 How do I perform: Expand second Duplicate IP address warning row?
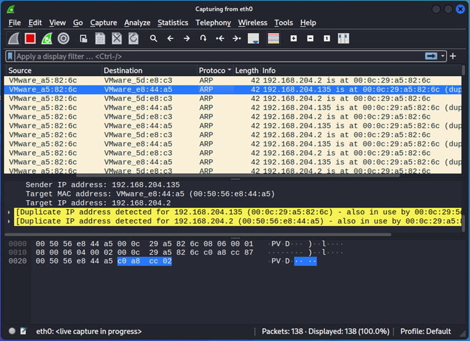[x=9, y=221]
